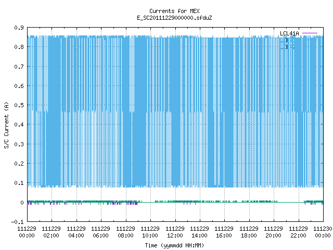Select the "111230 00:00" time tick label
The height and width of the screenshot is (250, 333).
pyautogui.click(x=323, y=232)
